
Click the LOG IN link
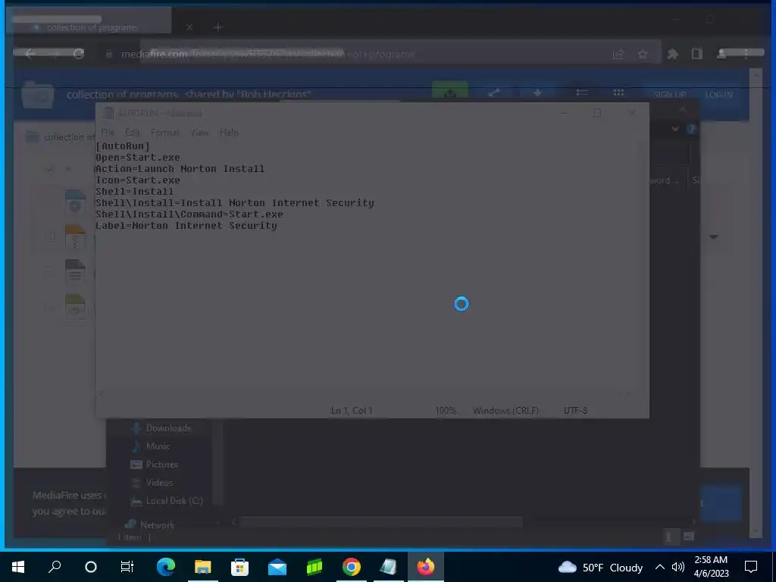tap(718, 95)
